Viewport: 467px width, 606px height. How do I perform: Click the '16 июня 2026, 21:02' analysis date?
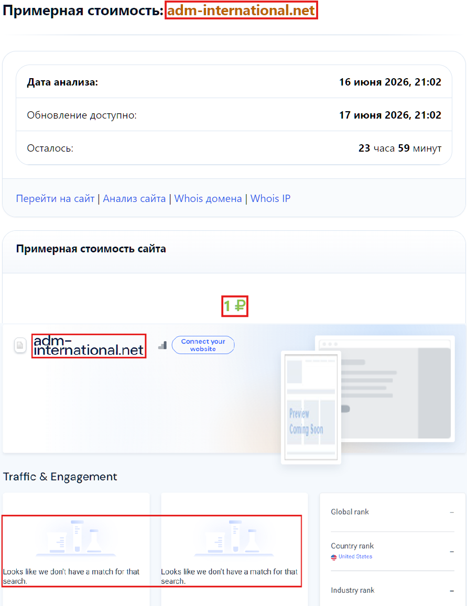pos(390,82)
